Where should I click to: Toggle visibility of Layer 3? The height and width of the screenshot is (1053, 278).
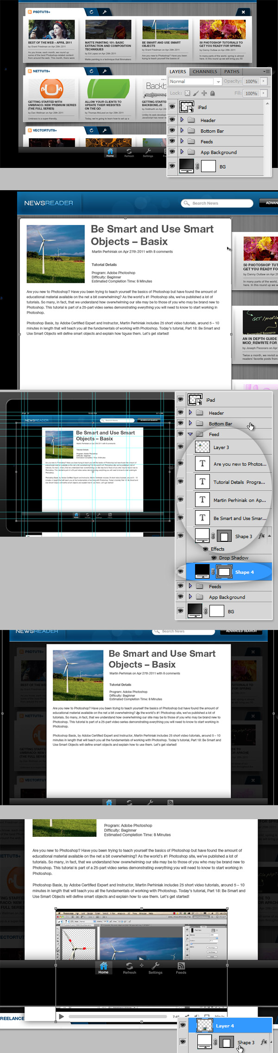181,447
